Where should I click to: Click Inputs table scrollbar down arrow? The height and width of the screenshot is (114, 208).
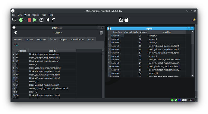[x=193, y=75]
